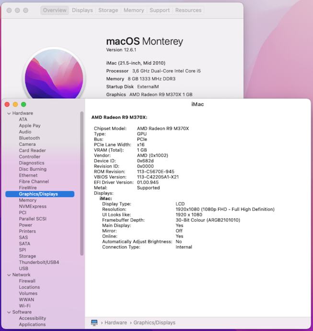Select ATA in the Hardware list
Screen dimensions: 313x331
pyautogui.click(x=23, y=119)
